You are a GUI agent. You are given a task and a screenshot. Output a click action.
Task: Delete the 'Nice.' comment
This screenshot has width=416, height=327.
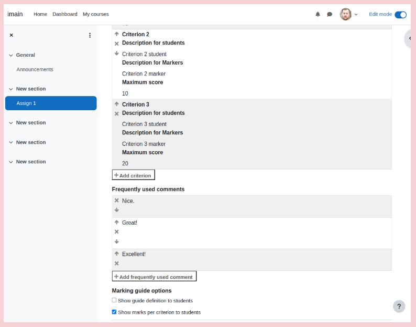point(116,201)
